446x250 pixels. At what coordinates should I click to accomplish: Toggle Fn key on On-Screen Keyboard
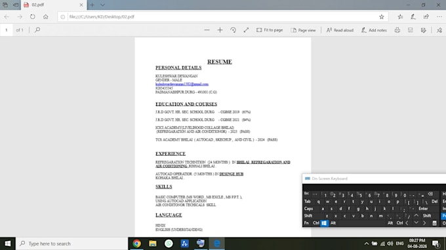pos(306,223)
